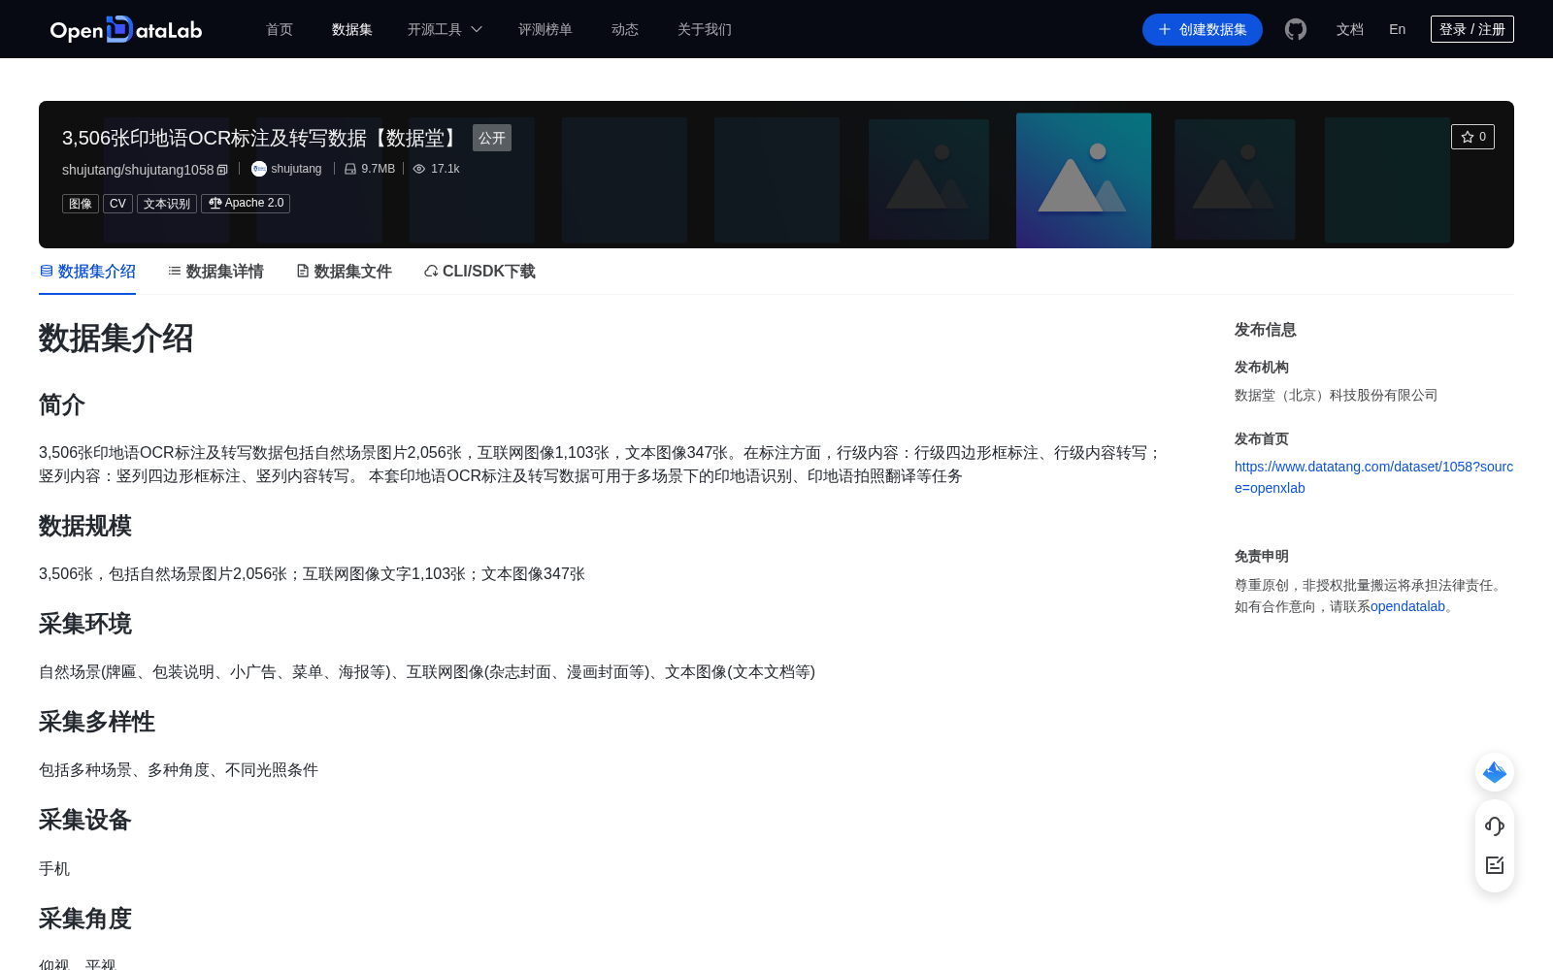
Task: Switch language to En
Action: coord(1398,29)
